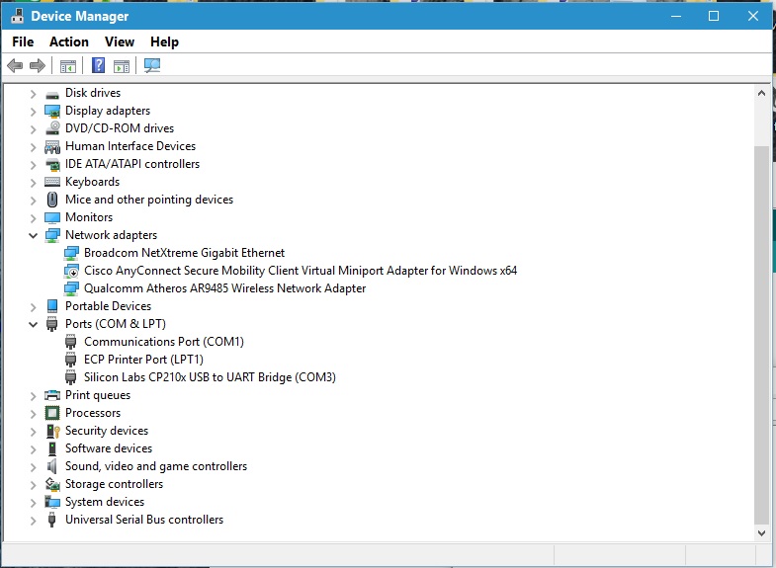The image size is (776, 568).
Task: Click the Forward arrow in toolbar
Action: pyautogui.click(x=38, y=66)
